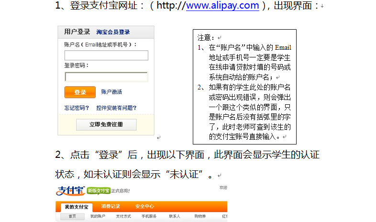Viewport: 376px width, 222px height.
Task: Click the green 新版支付宝 badge
Action: 99,191
